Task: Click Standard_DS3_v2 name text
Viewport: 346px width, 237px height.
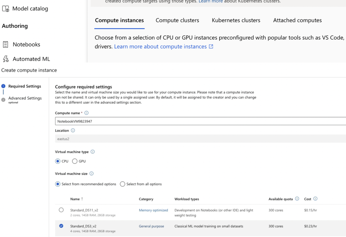Action: click(x=83, y=226)
